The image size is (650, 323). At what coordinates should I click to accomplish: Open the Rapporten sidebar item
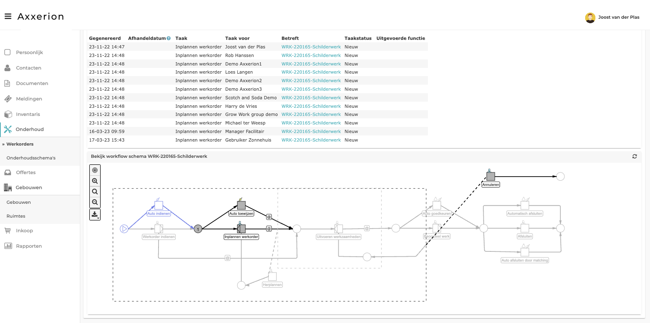[x=29, y=246]
